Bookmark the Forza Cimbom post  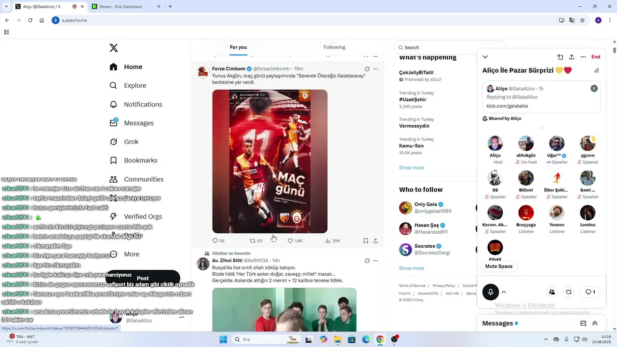pyautogui.click(x=366, y=240)
